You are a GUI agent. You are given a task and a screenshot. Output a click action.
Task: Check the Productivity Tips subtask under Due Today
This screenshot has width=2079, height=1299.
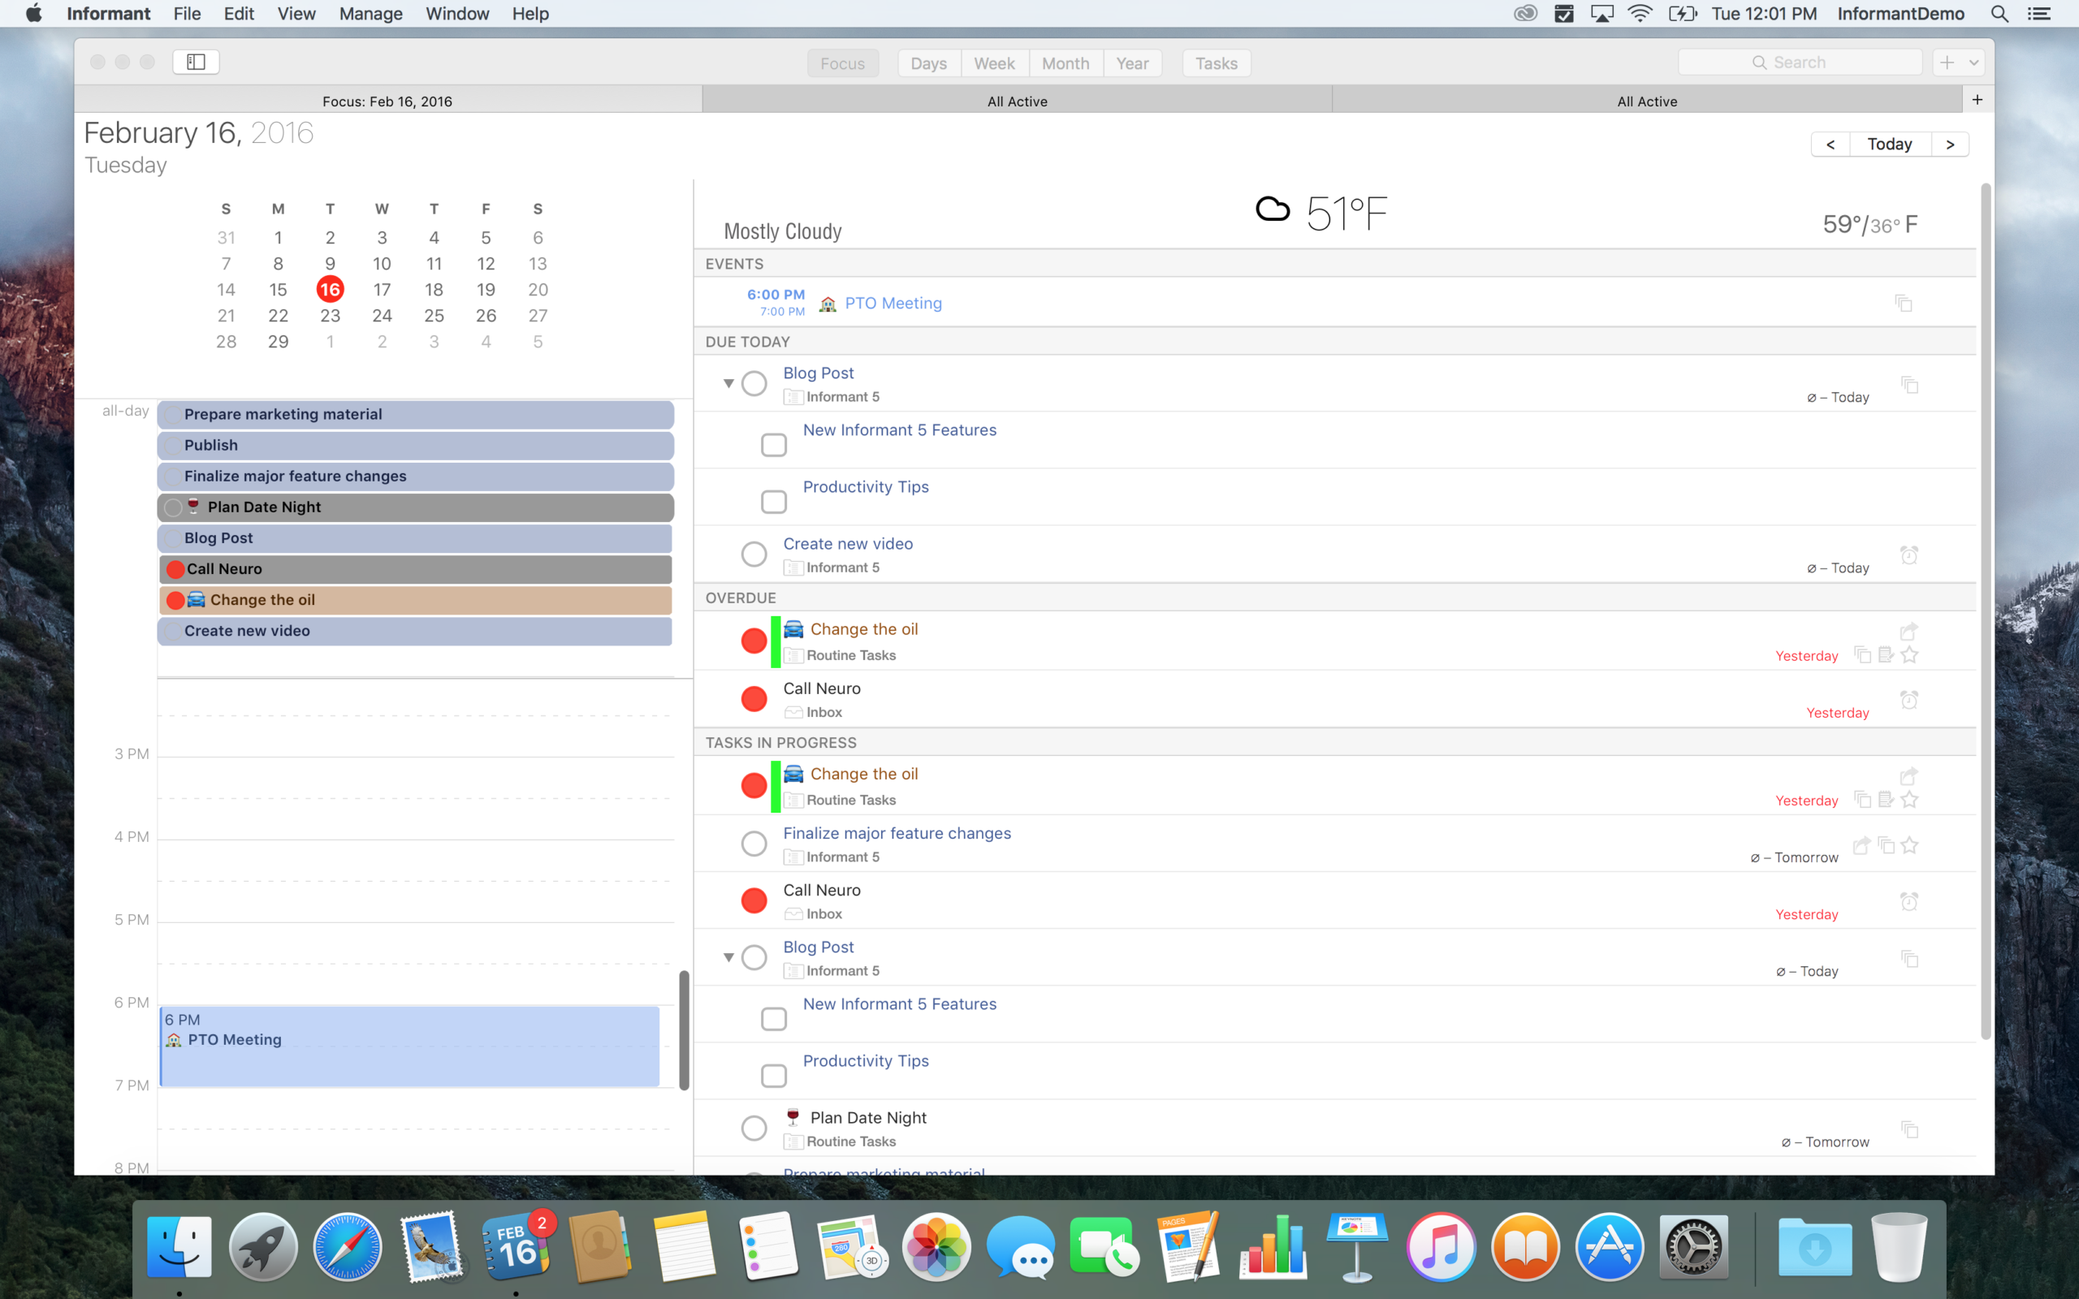(x=773, y=502)
